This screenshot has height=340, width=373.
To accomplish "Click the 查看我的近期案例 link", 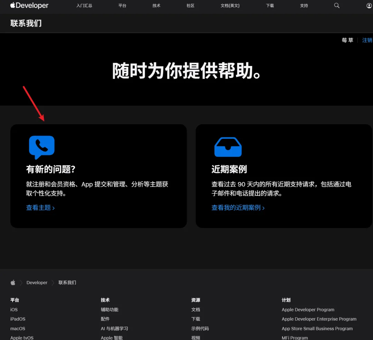I will [238, 207].
